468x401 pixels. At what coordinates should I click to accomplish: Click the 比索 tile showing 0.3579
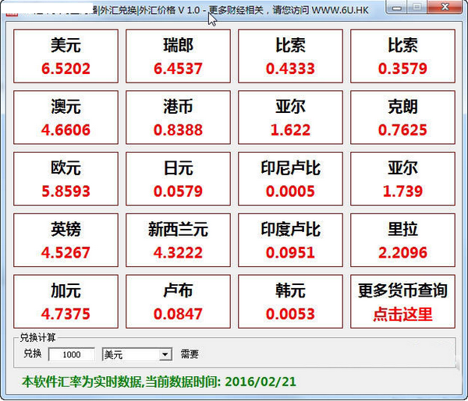click(x=402, y=57)
